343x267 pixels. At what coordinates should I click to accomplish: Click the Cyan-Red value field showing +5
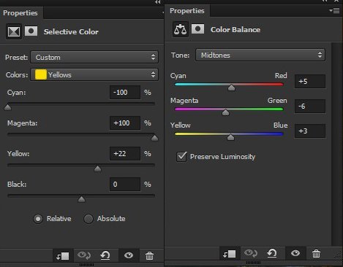tap(310, 81)
